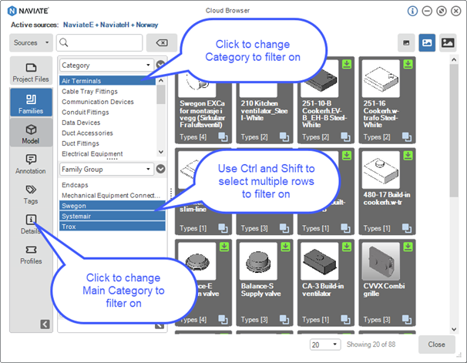Collapse the left sidebar with arrow
This screenshot has width=467, height=363.
click(45, 324)
